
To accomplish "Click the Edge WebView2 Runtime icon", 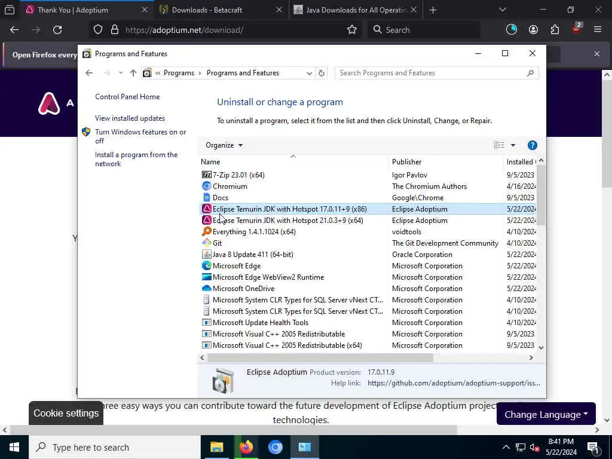I will coord(206,277).
